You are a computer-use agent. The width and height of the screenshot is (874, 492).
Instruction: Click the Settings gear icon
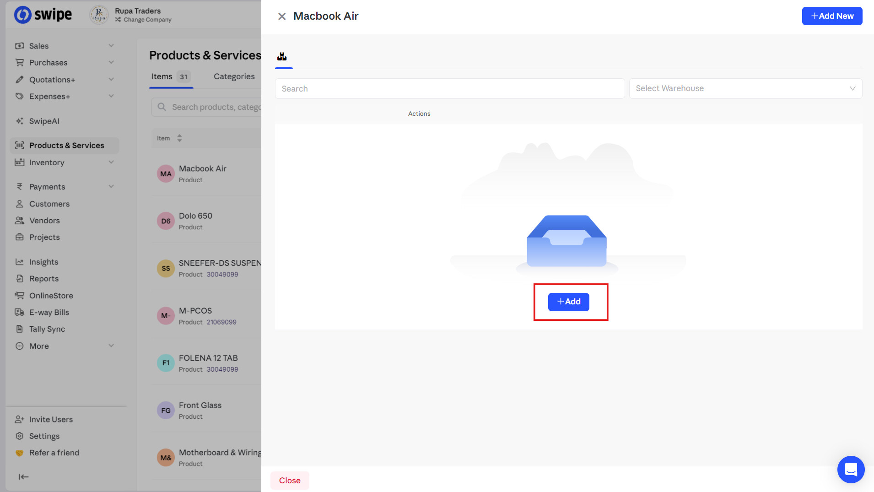19,436
